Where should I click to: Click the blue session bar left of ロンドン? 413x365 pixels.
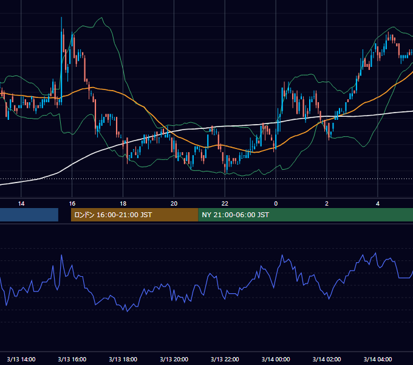[29, 215]
